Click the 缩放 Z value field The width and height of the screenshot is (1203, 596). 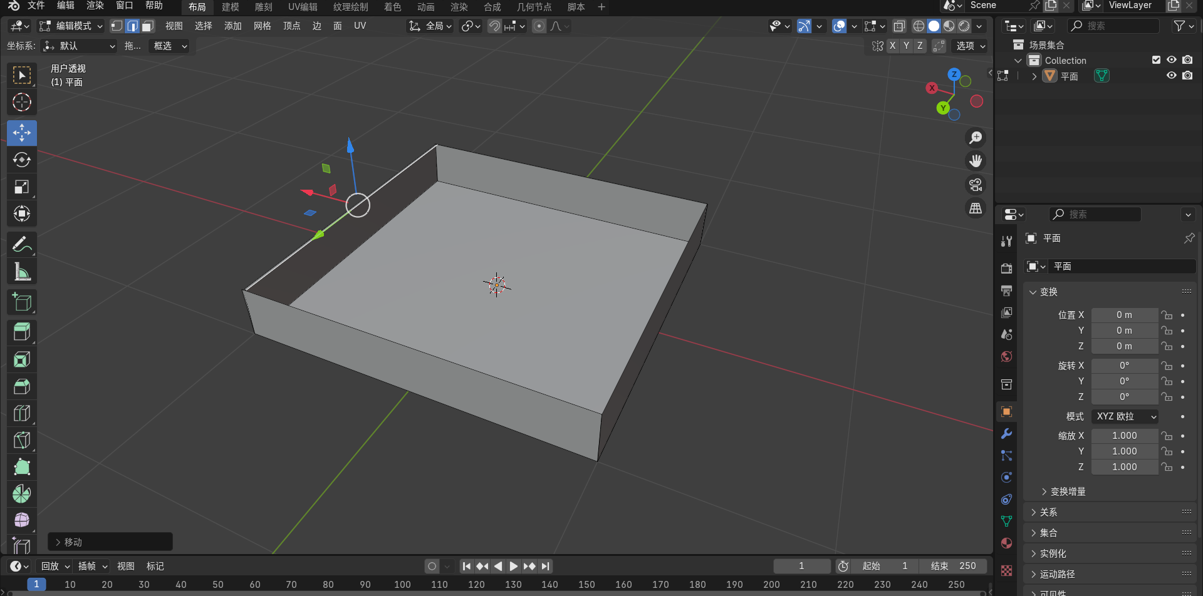pyautogui.click(x=1125, y=467)
